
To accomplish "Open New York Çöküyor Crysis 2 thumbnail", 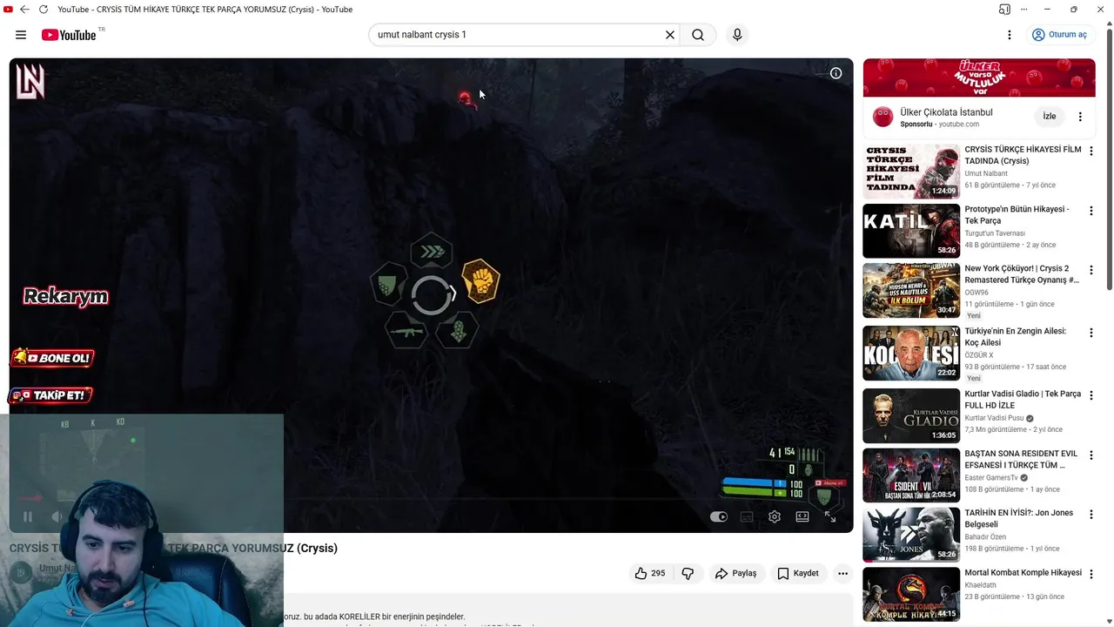I will click(911, 291).
